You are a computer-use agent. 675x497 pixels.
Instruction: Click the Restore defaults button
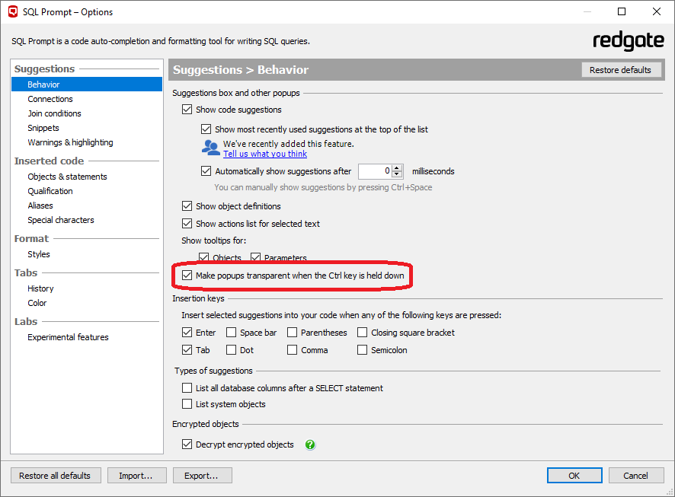coord(620,70)
